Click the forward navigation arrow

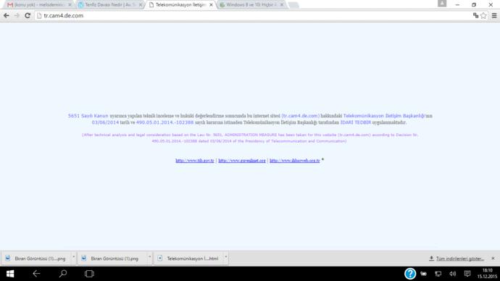17,16
